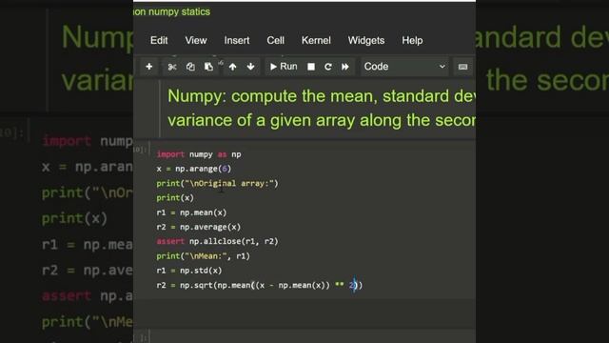This screenshot has height=343, width=609.
Task: Move cell down with the down arrow
Action: (251, 67)
